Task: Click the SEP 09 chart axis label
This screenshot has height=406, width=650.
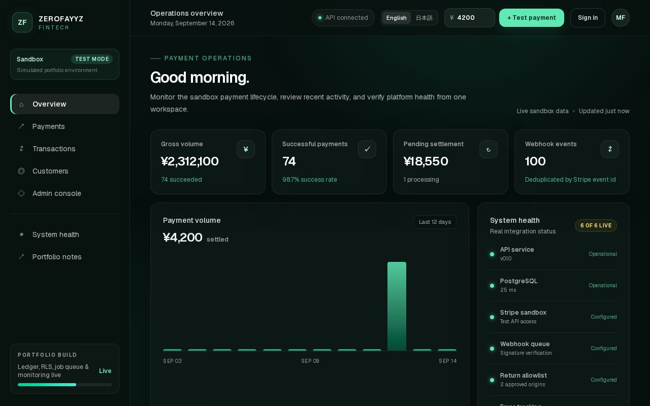Action: pyautogui.click(x=310, y=361)
